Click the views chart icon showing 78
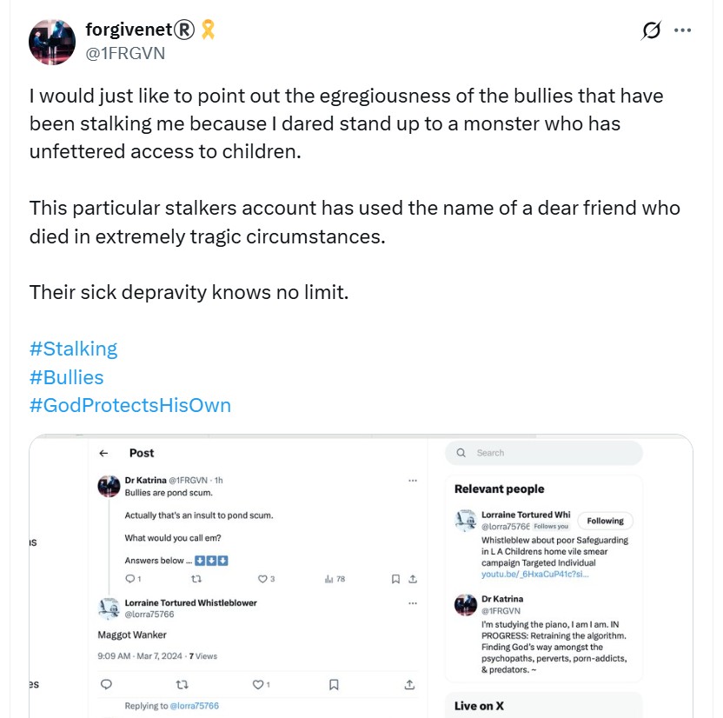The height and width of the screenshot is (718, 723). coord(328,579)
